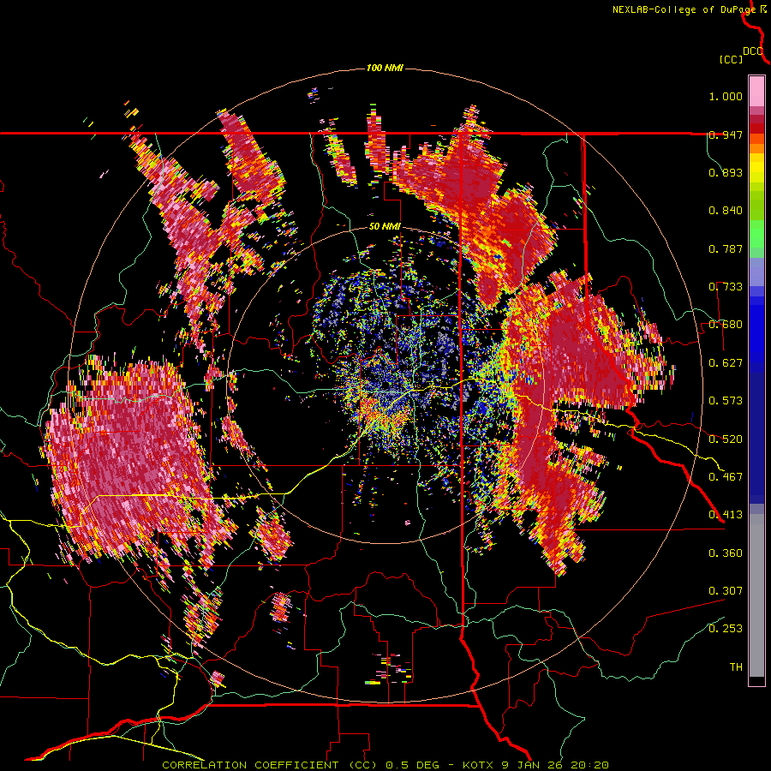Pick the pink top segment of color bar
Viewport: 771px width, 771px height.
coord(756,91)
